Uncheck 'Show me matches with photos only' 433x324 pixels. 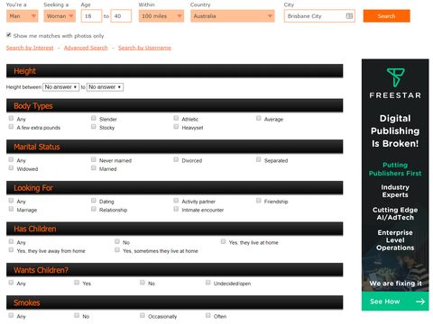(9, 35)
